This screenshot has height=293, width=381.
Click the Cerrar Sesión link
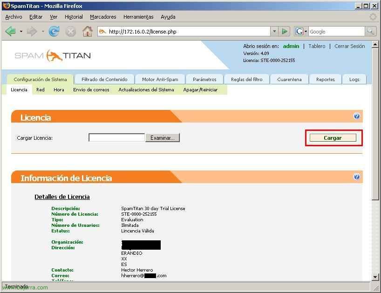350,46
